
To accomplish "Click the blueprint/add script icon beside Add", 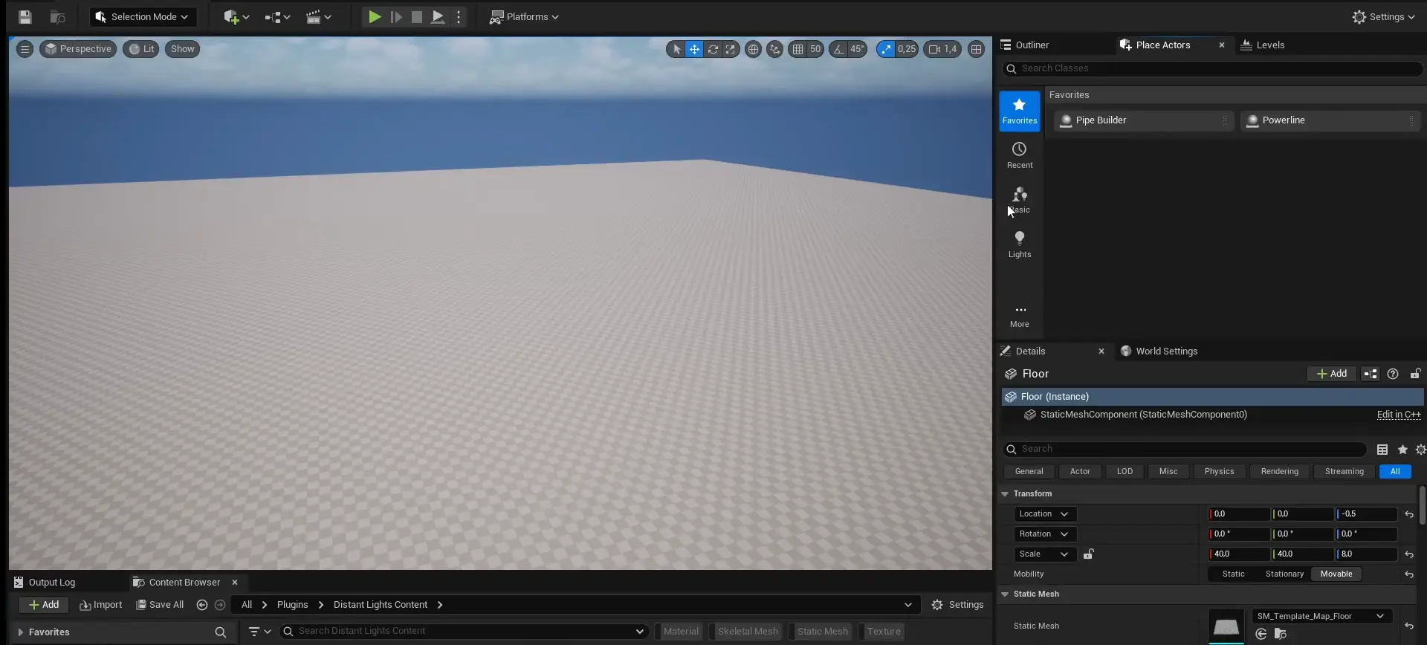I will [x=1371, y=374].
